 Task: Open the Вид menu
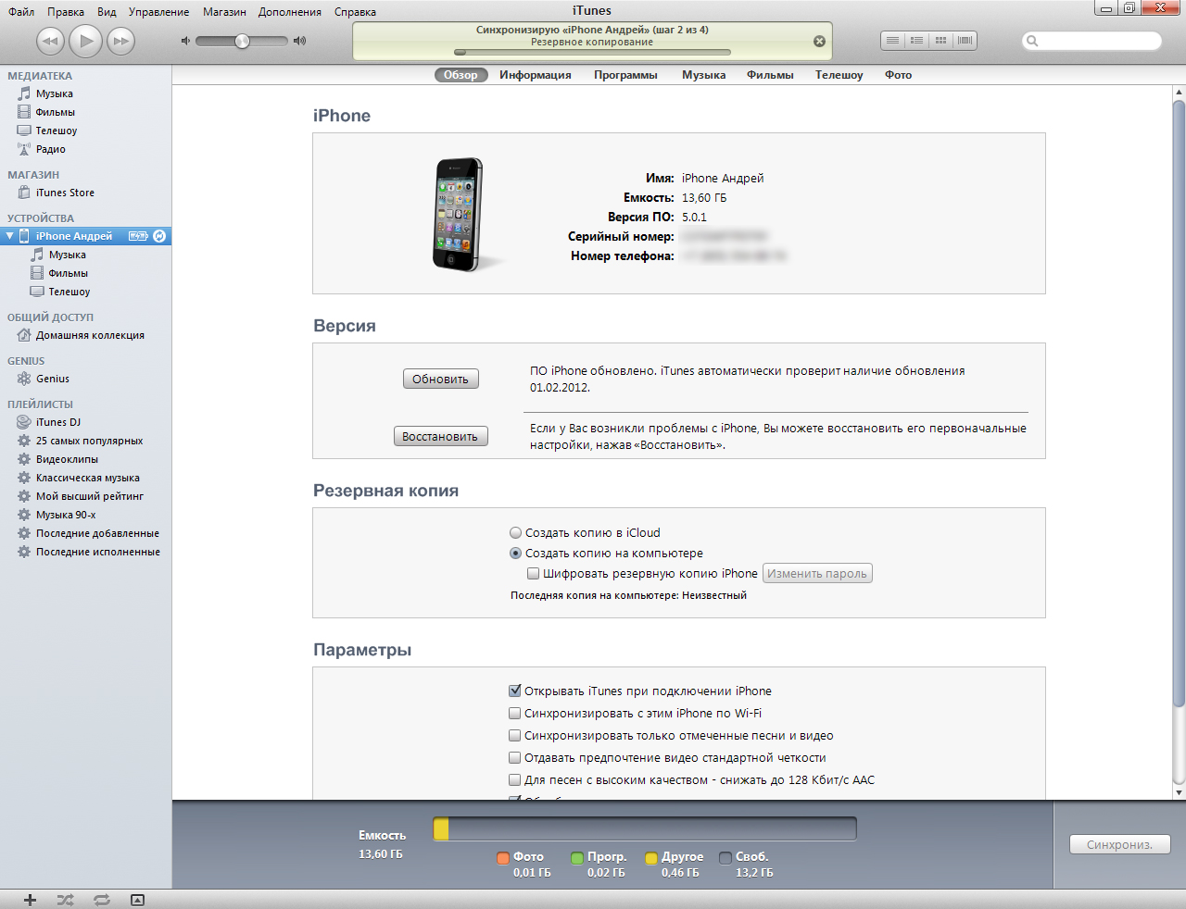pyautogui.click(x=107, y=12)
